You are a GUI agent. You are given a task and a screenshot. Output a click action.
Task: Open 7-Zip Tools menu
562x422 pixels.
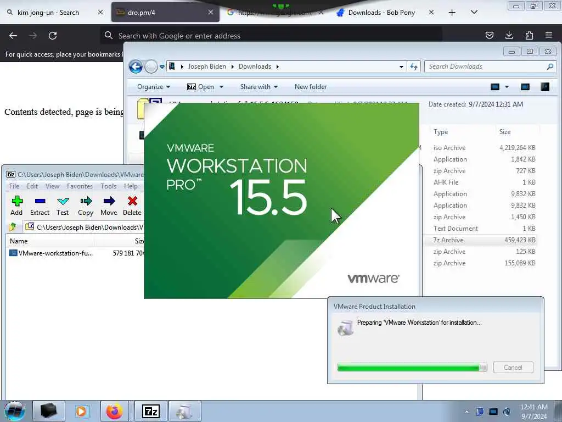tap(108, 186)
